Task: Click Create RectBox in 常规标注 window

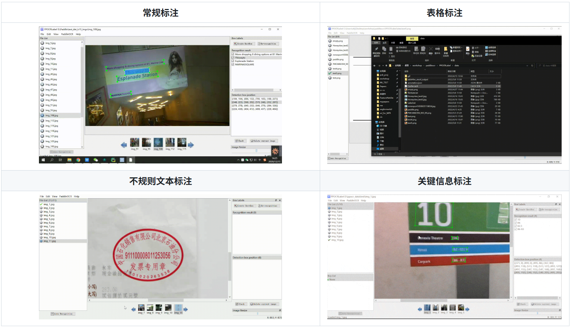Action: 243,44
